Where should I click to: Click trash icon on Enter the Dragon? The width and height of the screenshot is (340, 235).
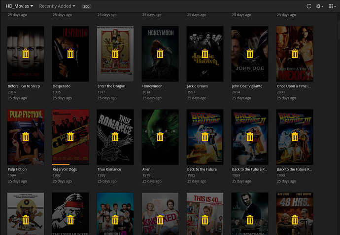click(x=115, y=53)
